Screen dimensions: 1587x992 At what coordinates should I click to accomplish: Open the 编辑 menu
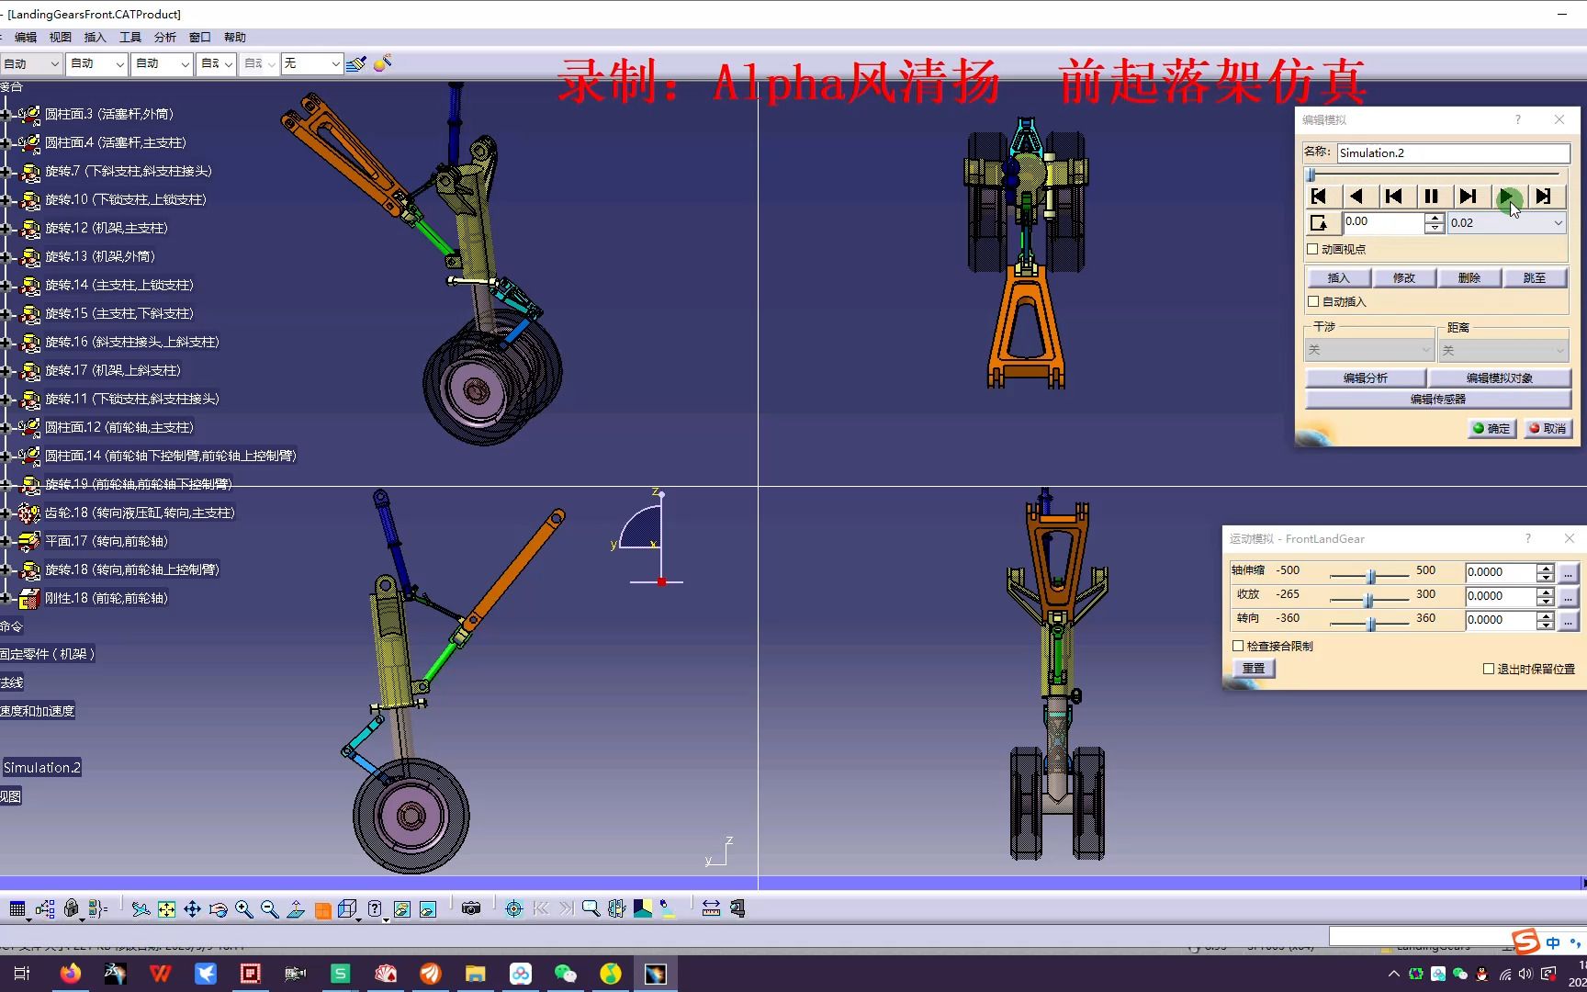26,38
